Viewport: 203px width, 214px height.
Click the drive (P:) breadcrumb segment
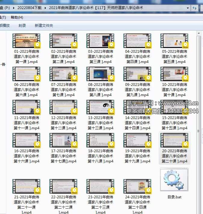point(5,8)
